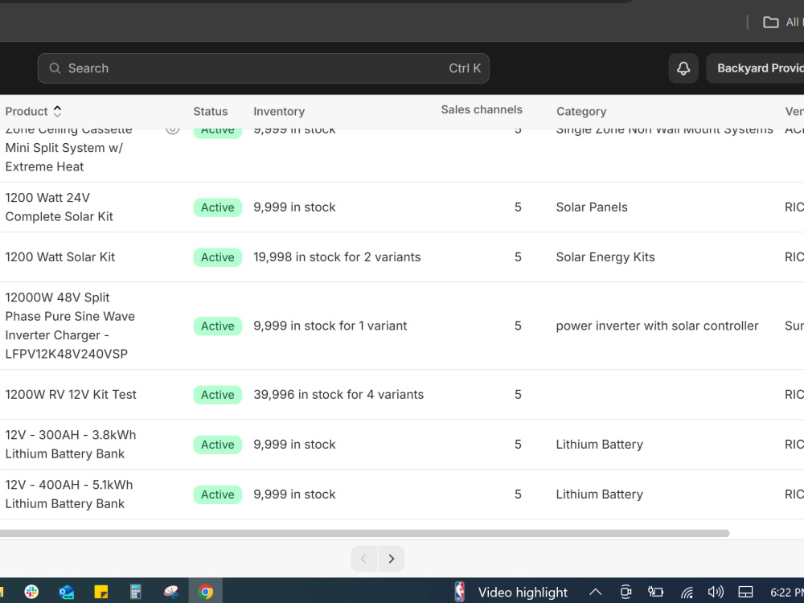
Task: Open the Backyard Provider store menu
Action: 755,68
